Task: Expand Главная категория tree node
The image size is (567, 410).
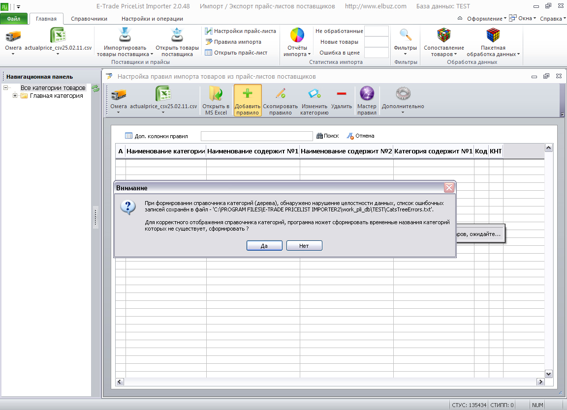Action: click(x=15, y=96)
